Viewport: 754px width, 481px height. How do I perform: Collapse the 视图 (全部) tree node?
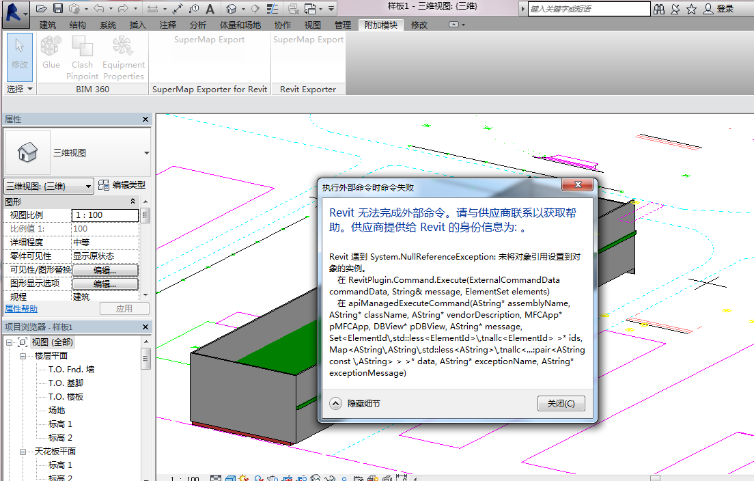click(9, 342)
